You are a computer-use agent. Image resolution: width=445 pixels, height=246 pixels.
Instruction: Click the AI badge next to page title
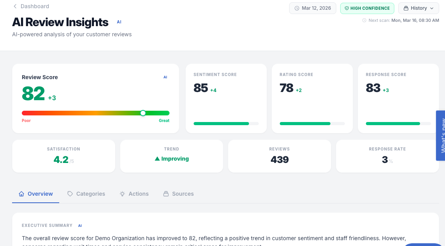point(119,22)
